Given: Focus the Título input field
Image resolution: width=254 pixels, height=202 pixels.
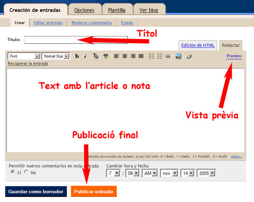Looking at the screenshot, I should pyautogui.click(x=76, y=40).
